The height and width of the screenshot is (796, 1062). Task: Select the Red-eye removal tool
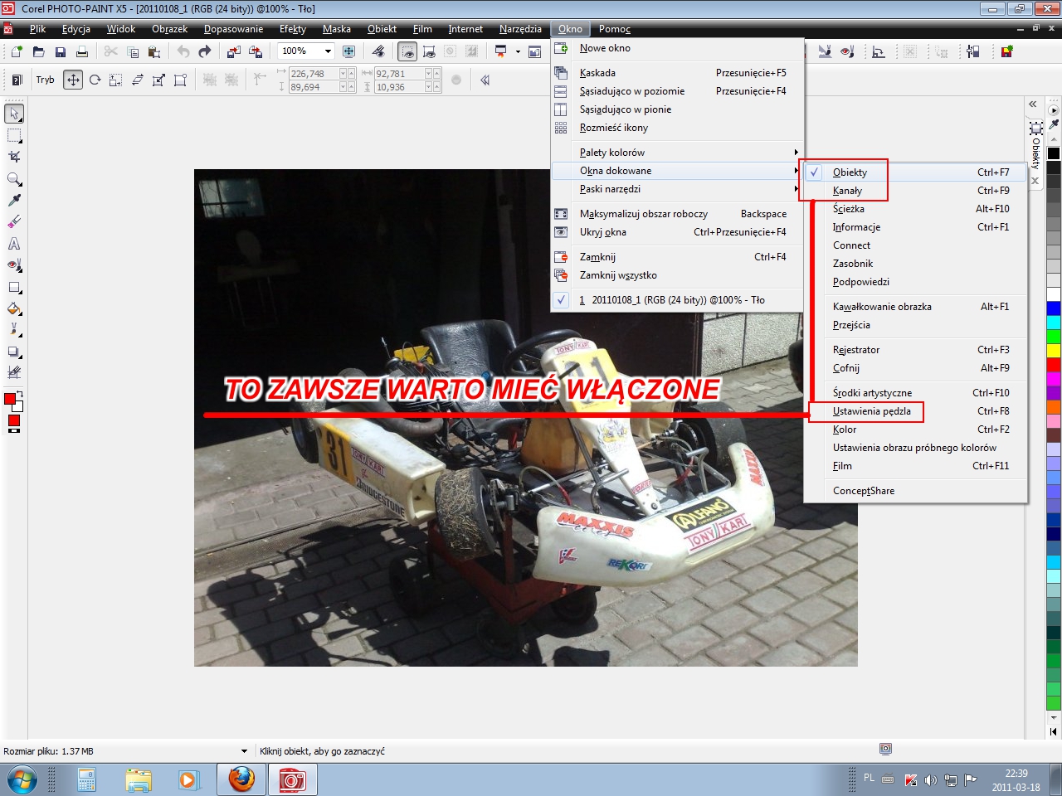click(x=14, y=265)
